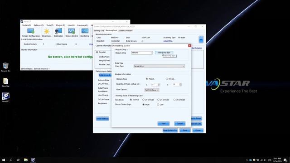Click the ENG language indicator

[270, 160]
